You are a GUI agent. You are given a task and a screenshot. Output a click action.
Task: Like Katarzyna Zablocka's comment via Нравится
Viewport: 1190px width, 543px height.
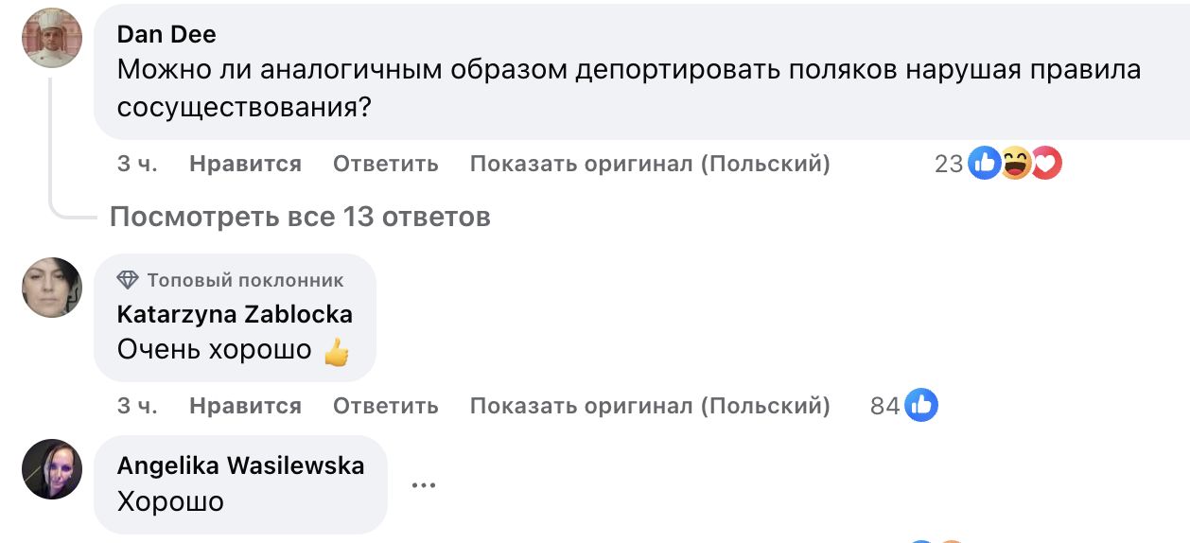click(x=245, y=406)
